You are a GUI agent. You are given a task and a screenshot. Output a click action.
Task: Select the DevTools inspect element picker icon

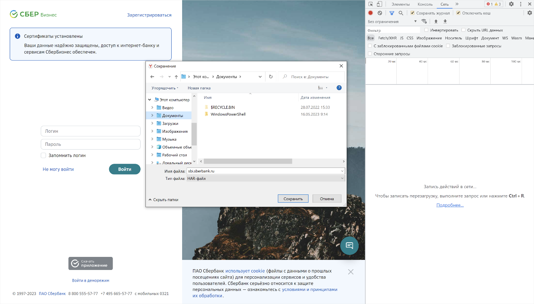click(371, 4)
